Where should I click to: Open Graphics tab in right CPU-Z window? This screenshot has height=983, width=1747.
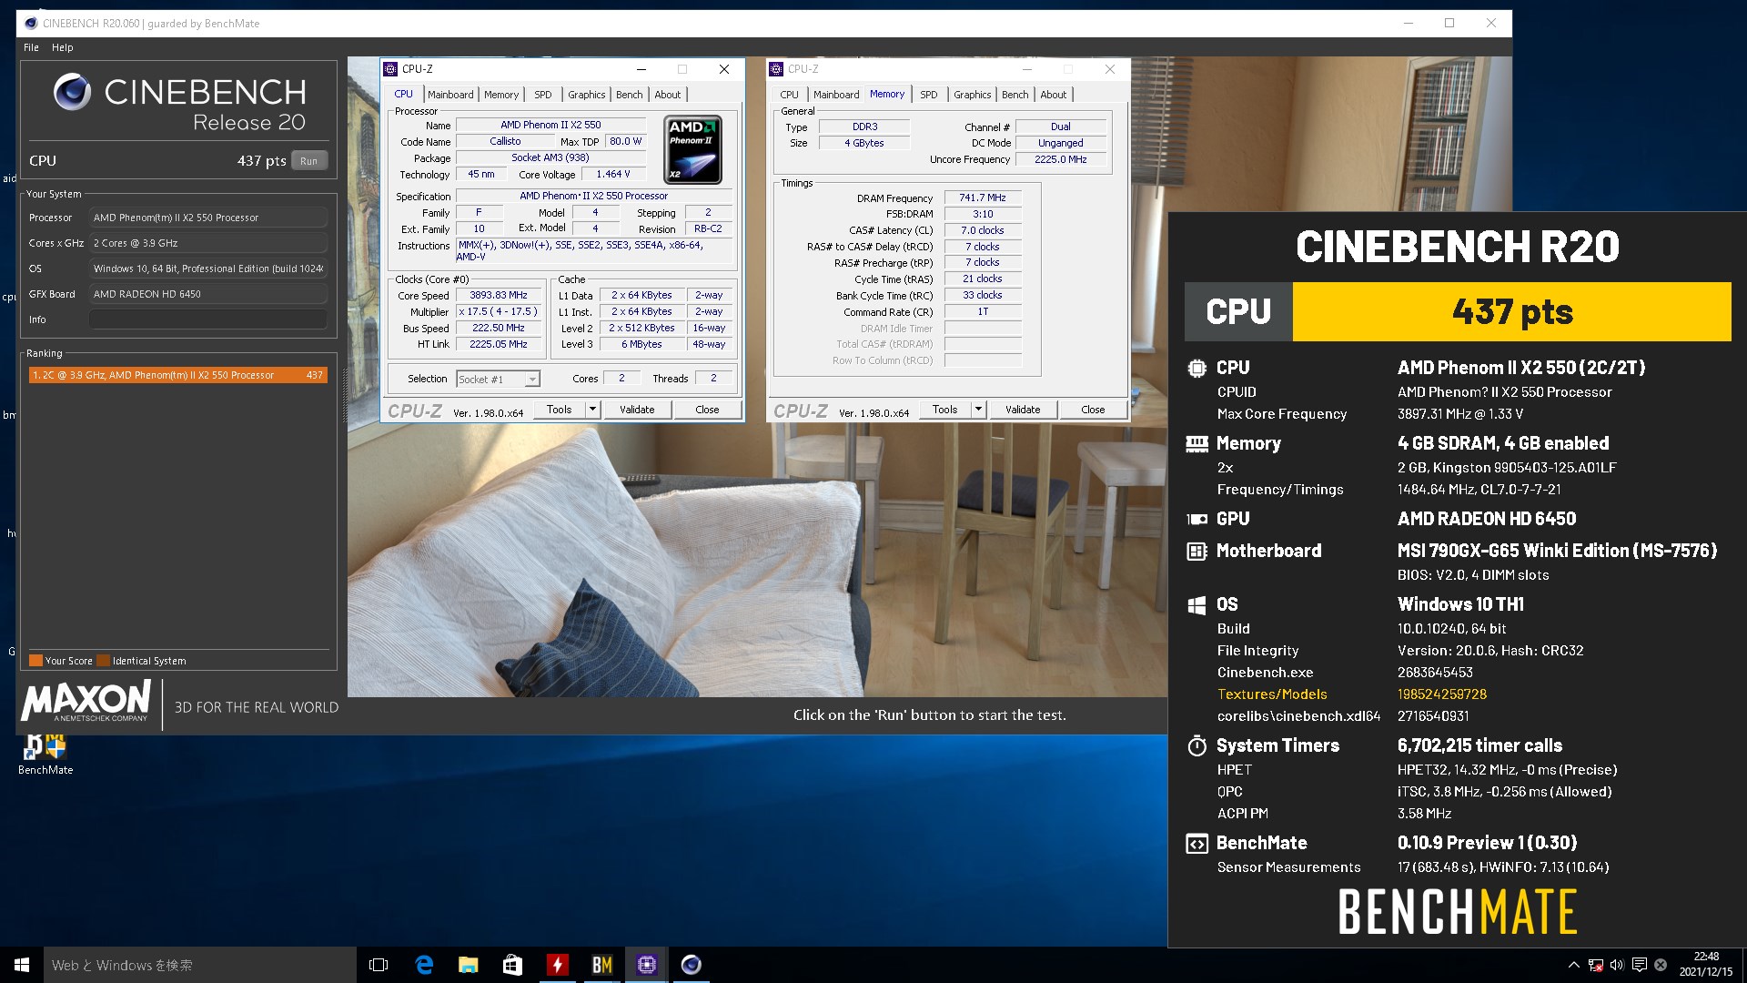(973, 95)
